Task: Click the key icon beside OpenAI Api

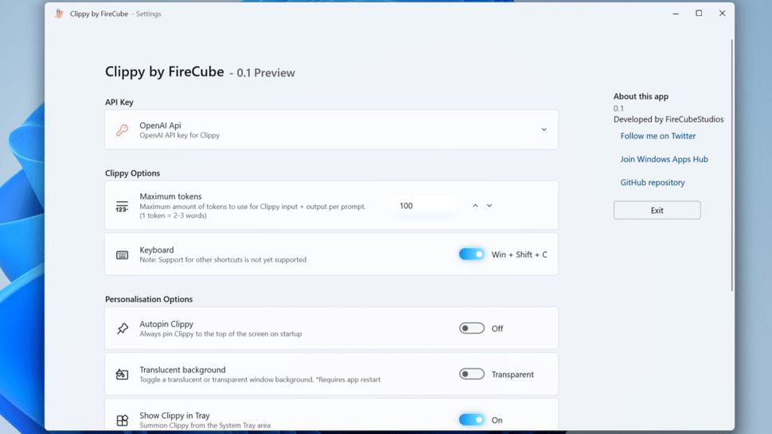Action: click(122, 130)
